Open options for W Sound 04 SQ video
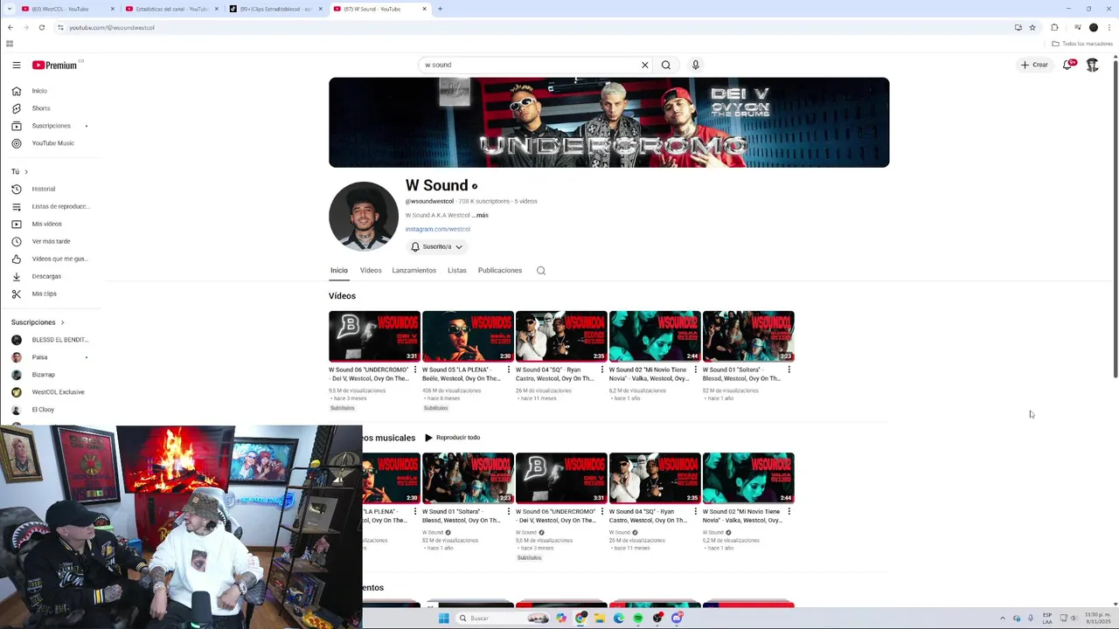Viewport: 1119px width, 629px height. (x=602, y=370)
